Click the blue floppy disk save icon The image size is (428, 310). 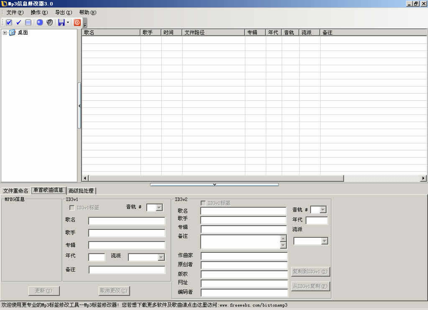61,23
